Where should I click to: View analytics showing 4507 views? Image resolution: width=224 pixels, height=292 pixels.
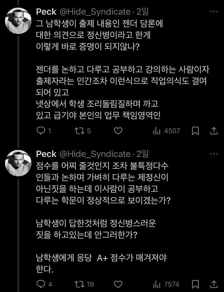[x=167, y=131]
